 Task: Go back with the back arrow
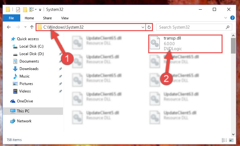click(x=9, y=27)
